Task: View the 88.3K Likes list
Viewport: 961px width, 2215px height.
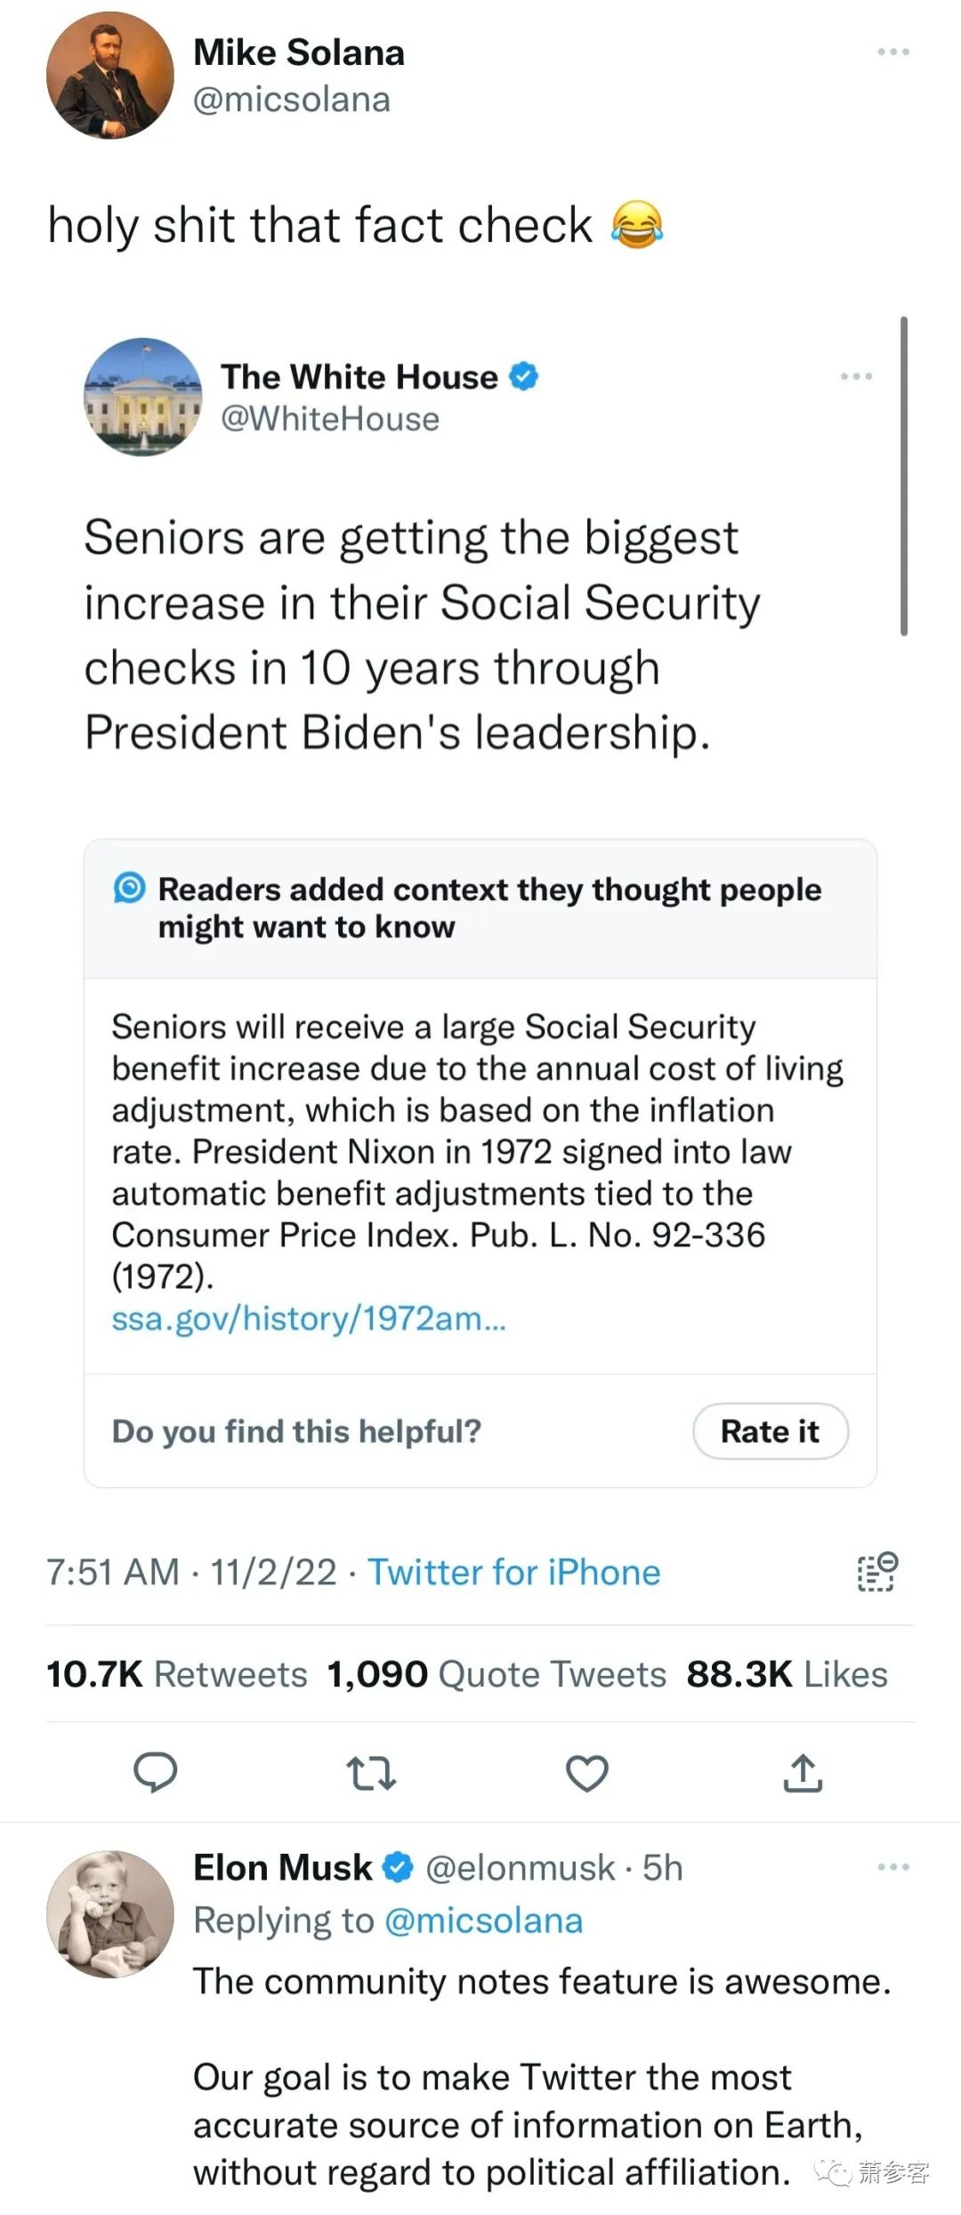Action: 787,1674
